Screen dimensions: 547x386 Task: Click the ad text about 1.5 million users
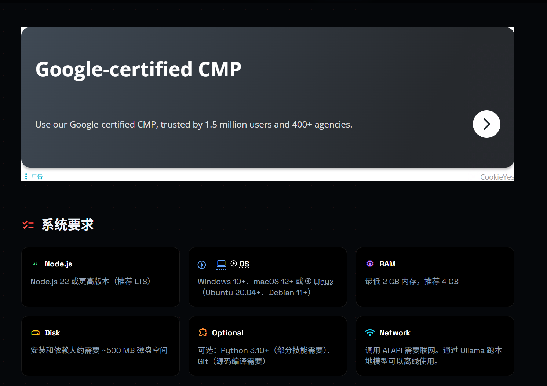click(x=194, y=125)
